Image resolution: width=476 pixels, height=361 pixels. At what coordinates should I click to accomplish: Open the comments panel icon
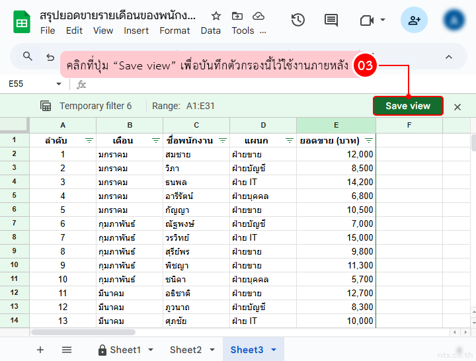(331, 20)
